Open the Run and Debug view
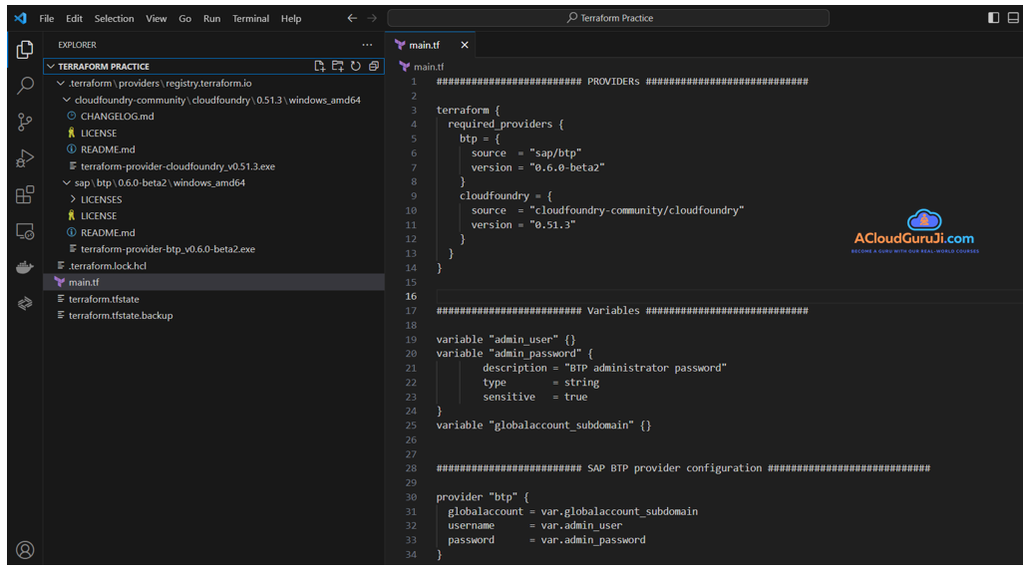Screen dimensions: 1023x571 tap(25, 158)
